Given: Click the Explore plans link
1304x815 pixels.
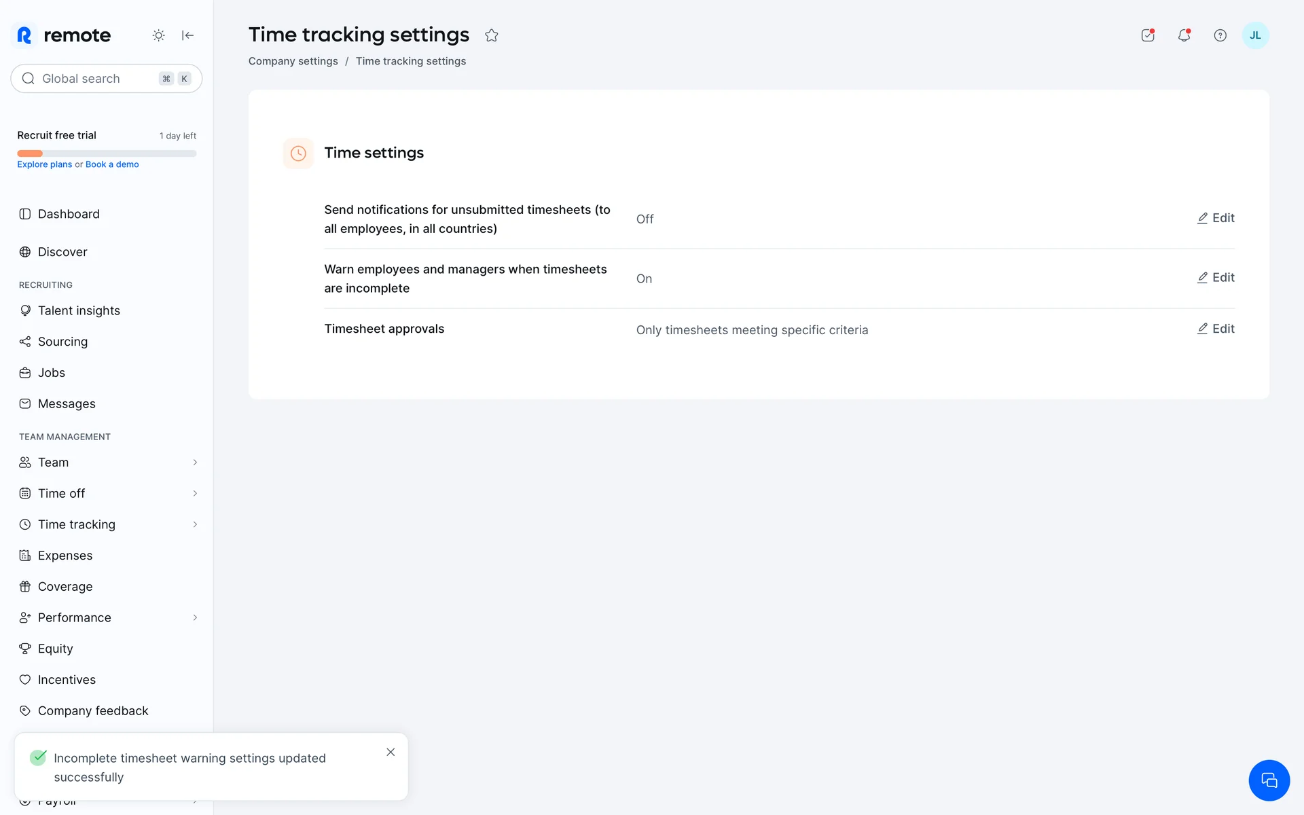Looking at the screenshot, I should click(x=44, y=164).
